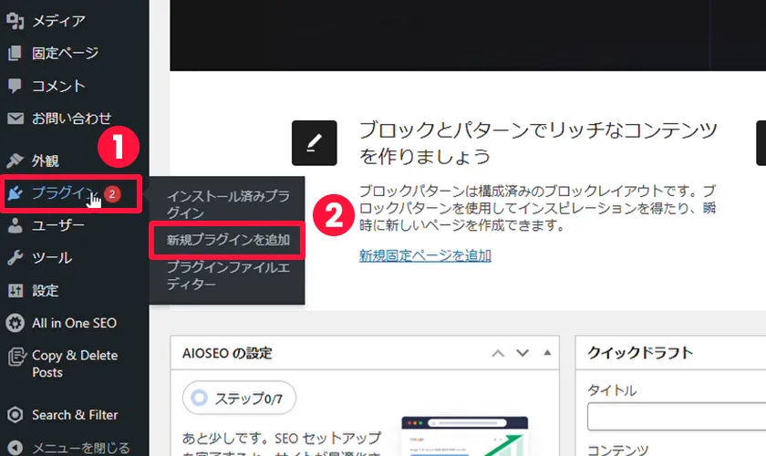Click the pencil icon beside the block pattern heading
This screenshot has height=456, width=766.
pos(314,142)
